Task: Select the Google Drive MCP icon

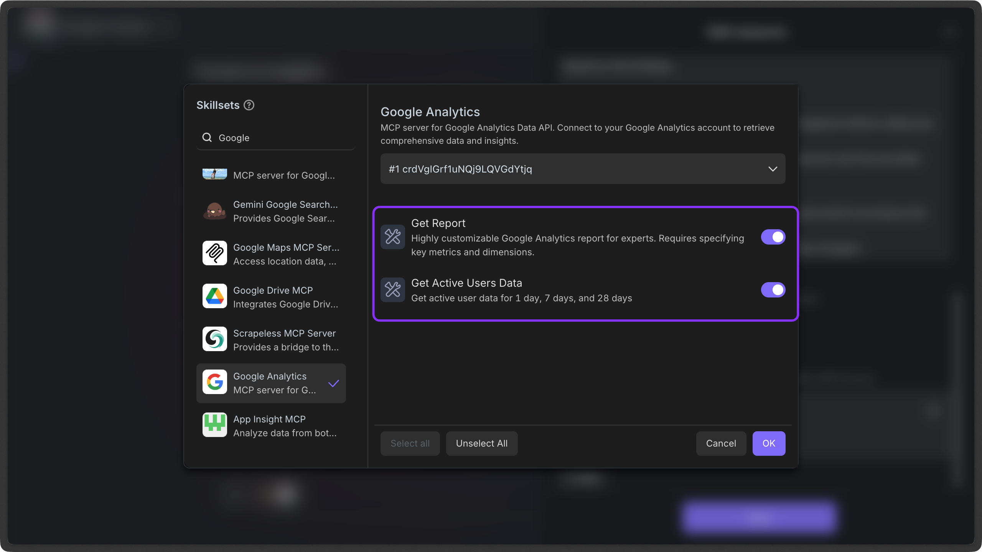Action: [x=214, y=296]
